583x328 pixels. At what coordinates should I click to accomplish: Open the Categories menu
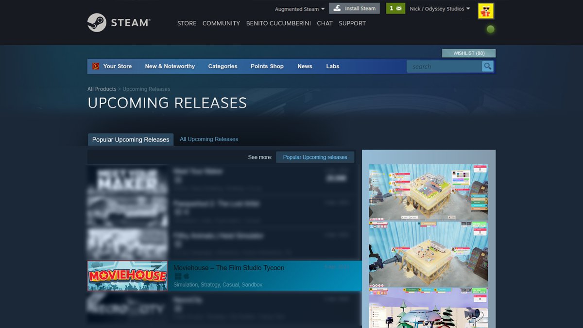223,66
